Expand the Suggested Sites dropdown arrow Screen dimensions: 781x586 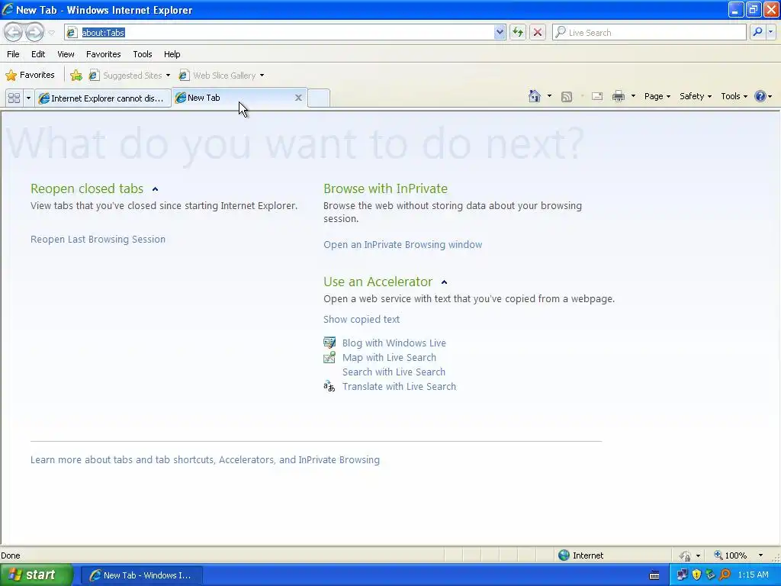click(168, 76)
